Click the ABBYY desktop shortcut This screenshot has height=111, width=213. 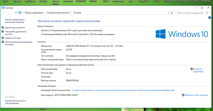click(x=156, y=1)
